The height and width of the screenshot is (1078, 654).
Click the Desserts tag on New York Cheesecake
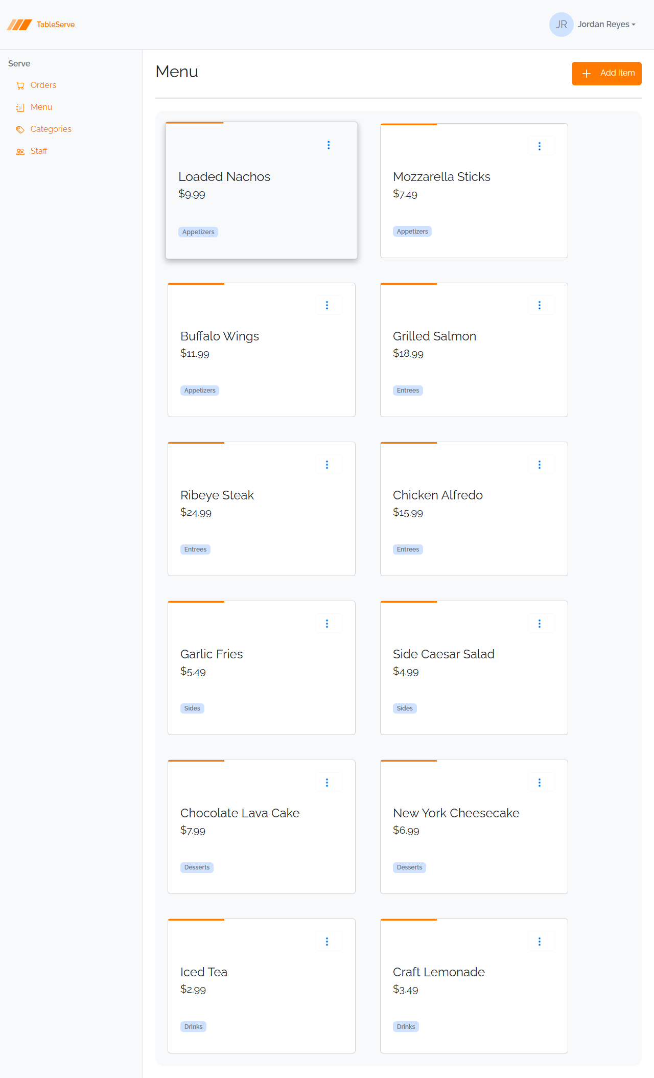pyautogui.click(x=409, y=867)
